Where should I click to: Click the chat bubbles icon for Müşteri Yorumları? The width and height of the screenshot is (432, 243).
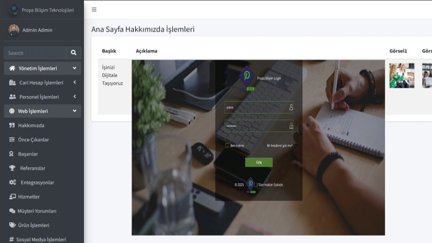(12, 211)
